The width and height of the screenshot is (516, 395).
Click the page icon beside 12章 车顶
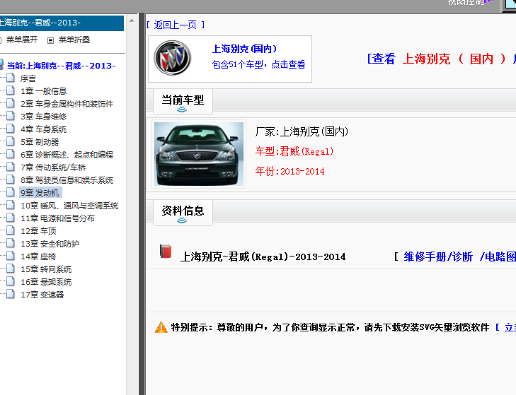click(x=11, y=230)
